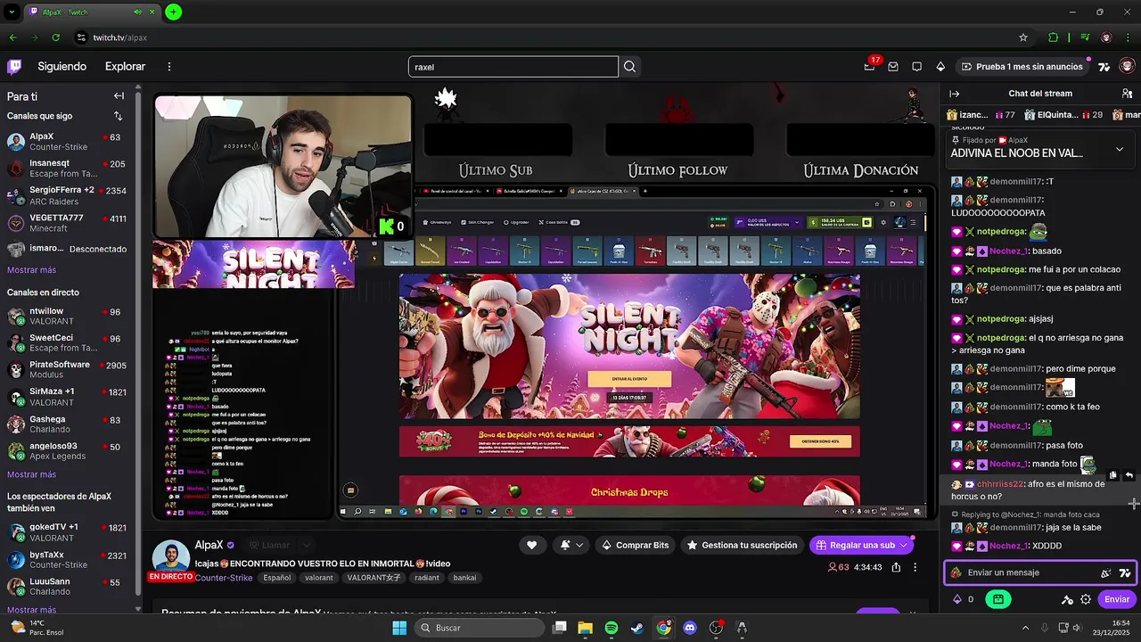The height and width of the screenshot is (642, 1141).
Task: Open sword moderation icon below chat
Action: pyautogui.click(x=1067, y=599)
